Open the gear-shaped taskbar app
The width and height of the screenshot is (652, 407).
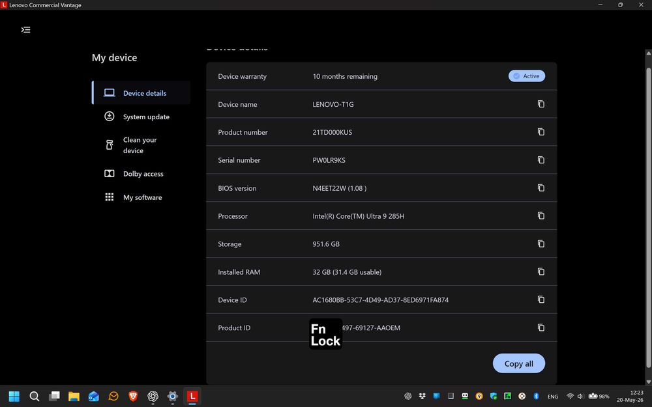[x=173, y=396]
